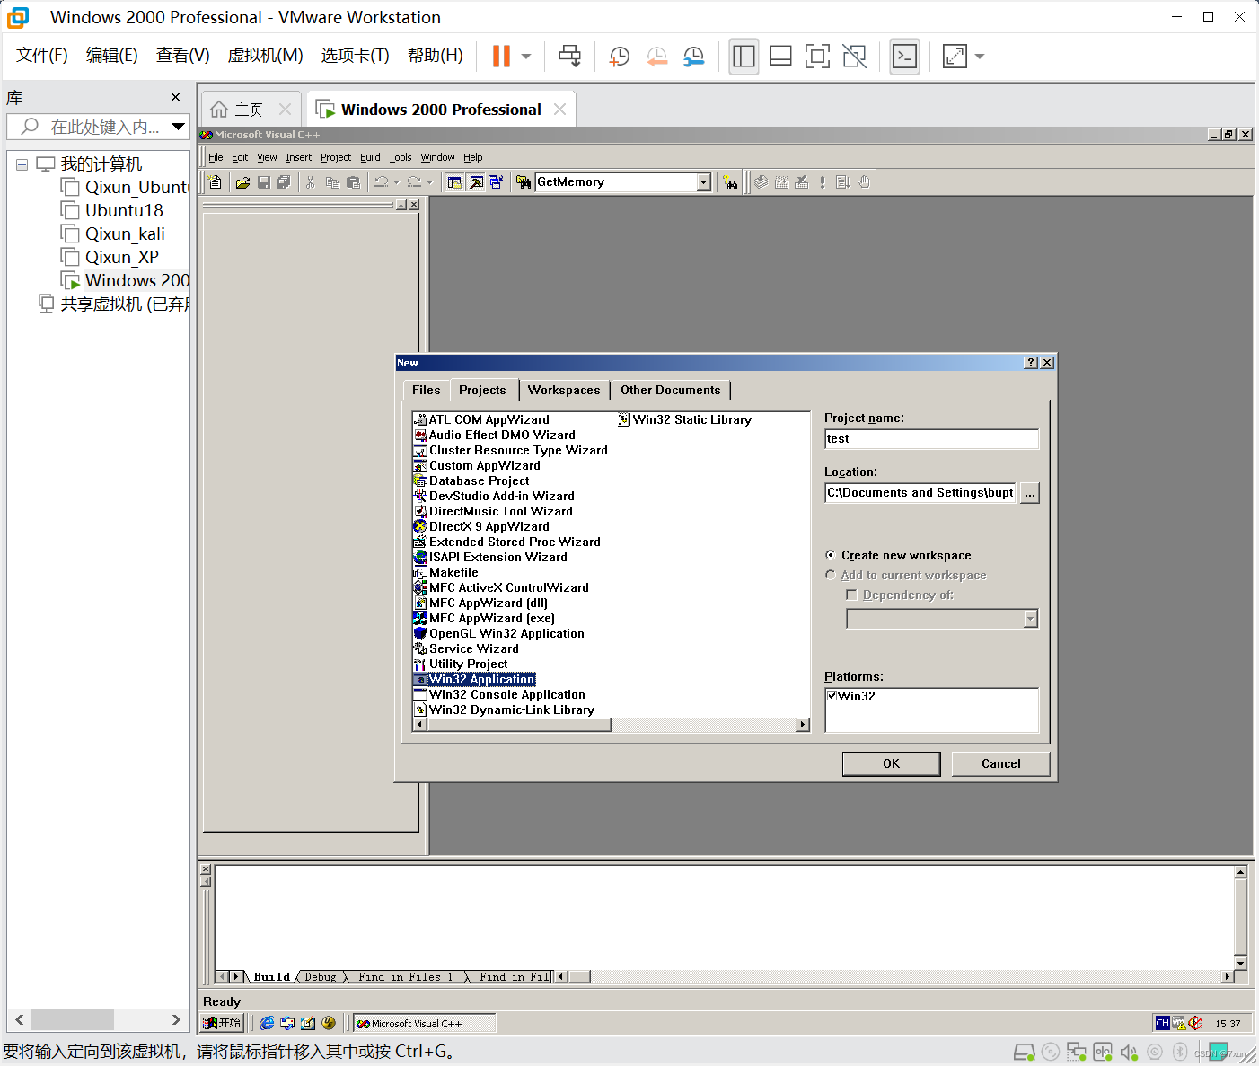The height and width of the screenshot is (1066, 1259).
Task: Click the Save floppy disk icon
Action: (x=264, y=182)
